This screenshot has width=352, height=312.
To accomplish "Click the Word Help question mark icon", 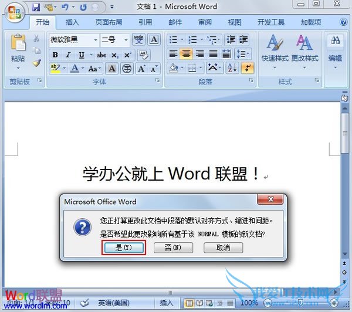I will [343, 23].
